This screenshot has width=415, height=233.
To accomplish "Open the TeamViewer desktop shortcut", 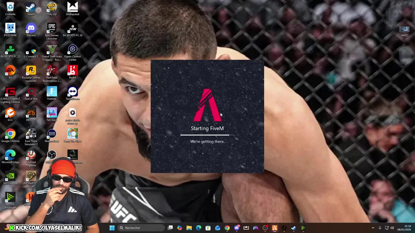I will tap(73, 93).
